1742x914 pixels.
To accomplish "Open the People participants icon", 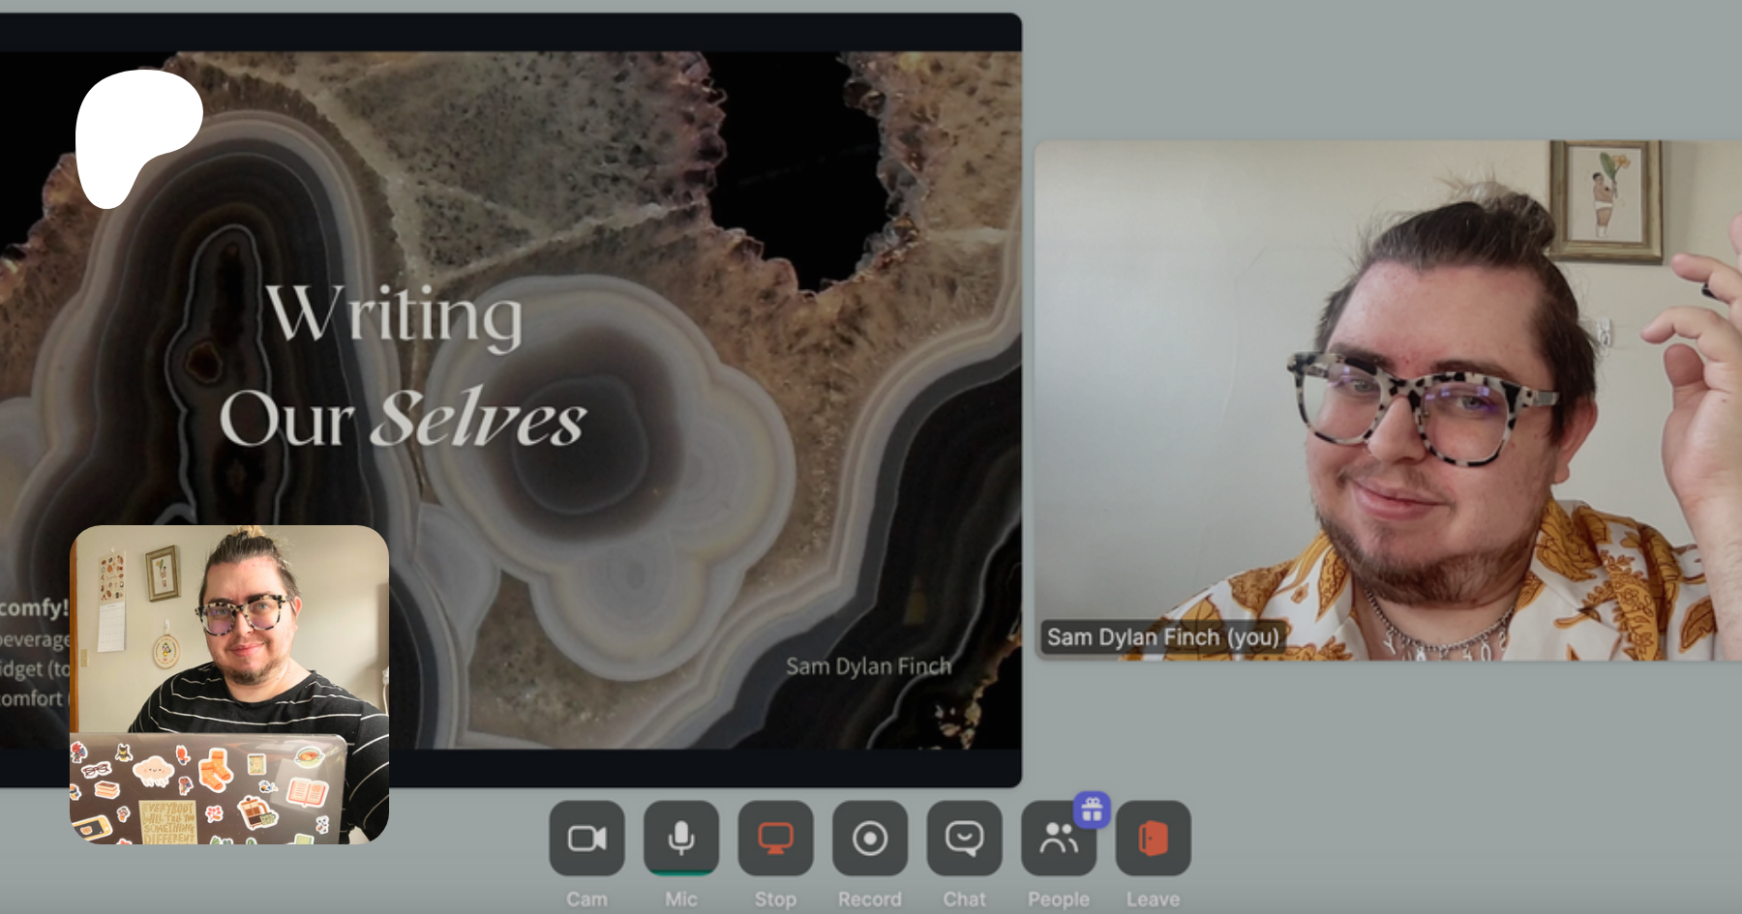I will pos(1057,840).
